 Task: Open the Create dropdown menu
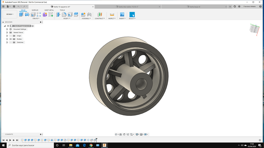[x=36, y=18]
